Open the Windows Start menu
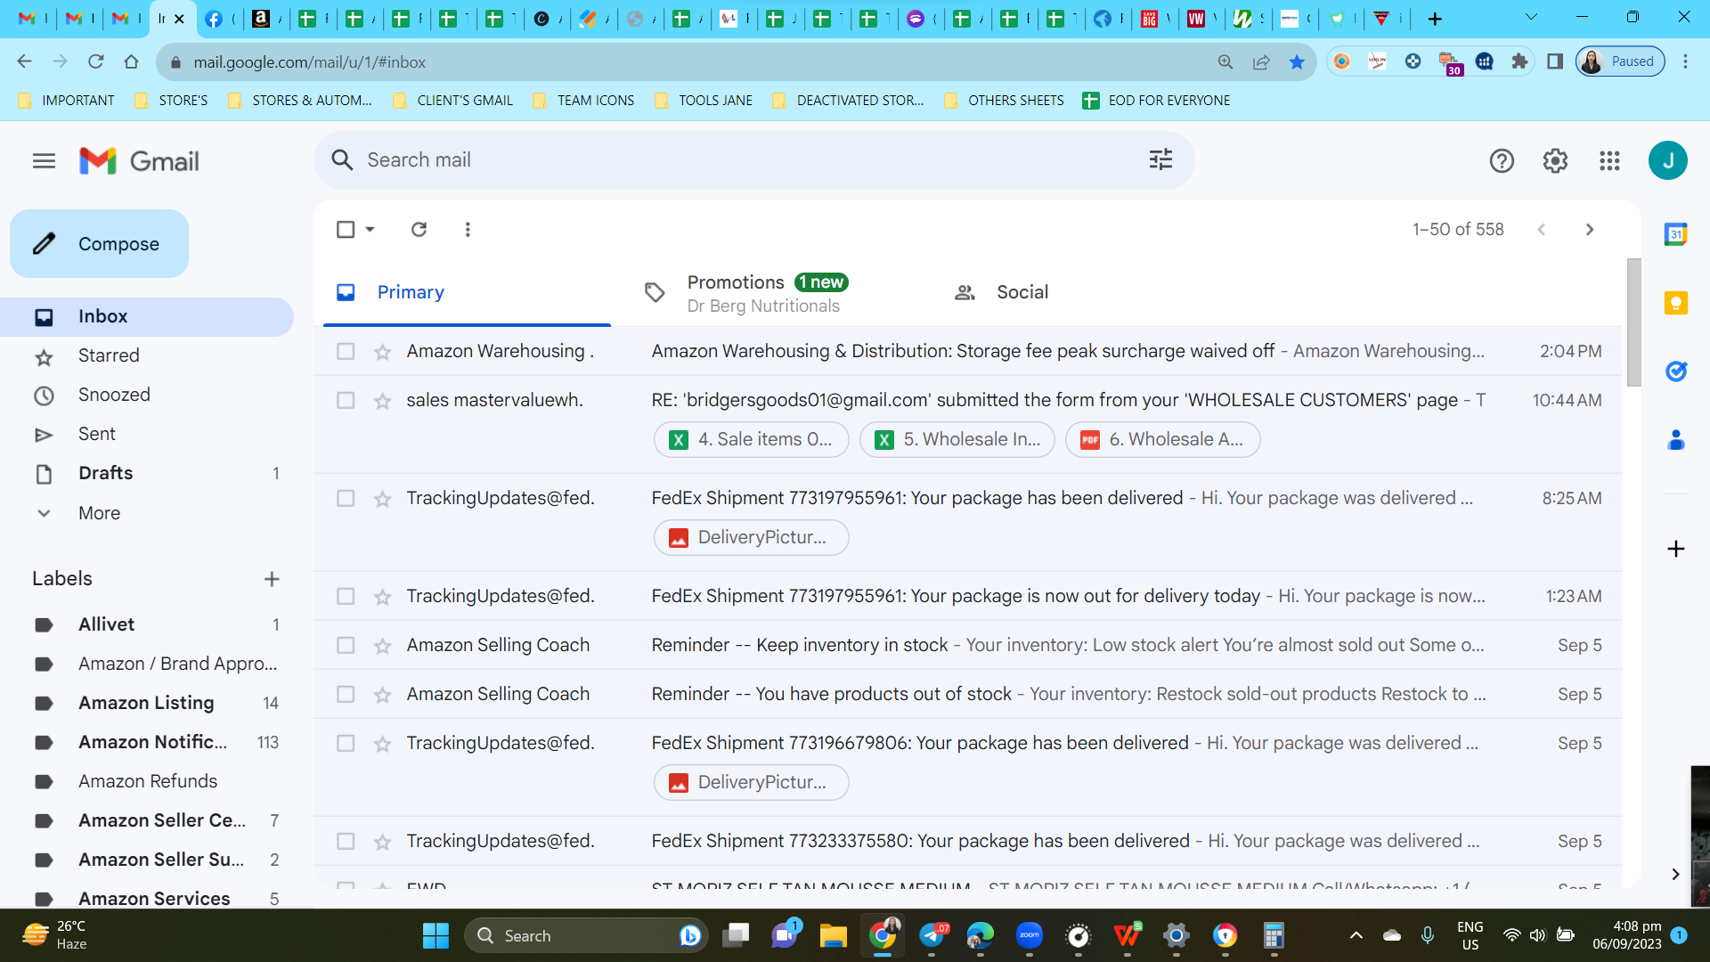Image resolution: width=1710 pixels, height=962 pixels. [436, 935]
